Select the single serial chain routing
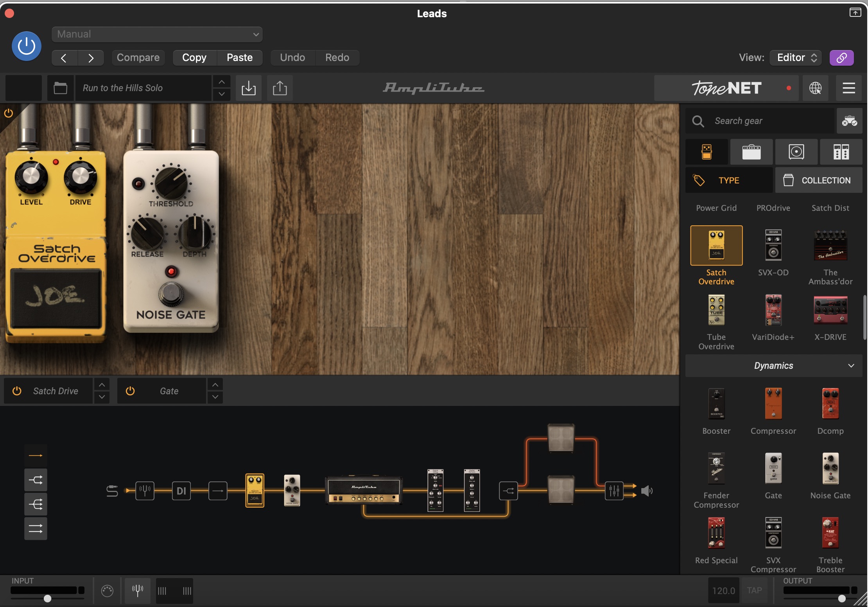 tap(36, 455)
